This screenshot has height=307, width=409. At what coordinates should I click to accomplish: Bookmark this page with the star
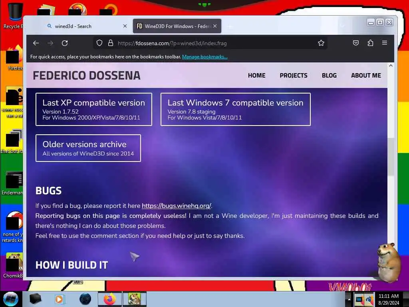321,43
